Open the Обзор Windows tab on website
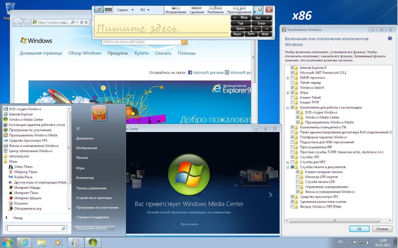This screenshot has width=398, height=248. click(x=85, y=53)
